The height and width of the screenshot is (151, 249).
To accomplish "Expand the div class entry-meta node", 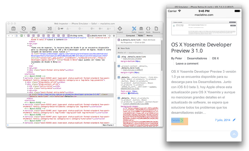I will pos(28,88).
